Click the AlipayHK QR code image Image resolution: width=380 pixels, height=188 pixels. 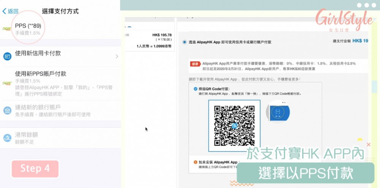(234, 125)
